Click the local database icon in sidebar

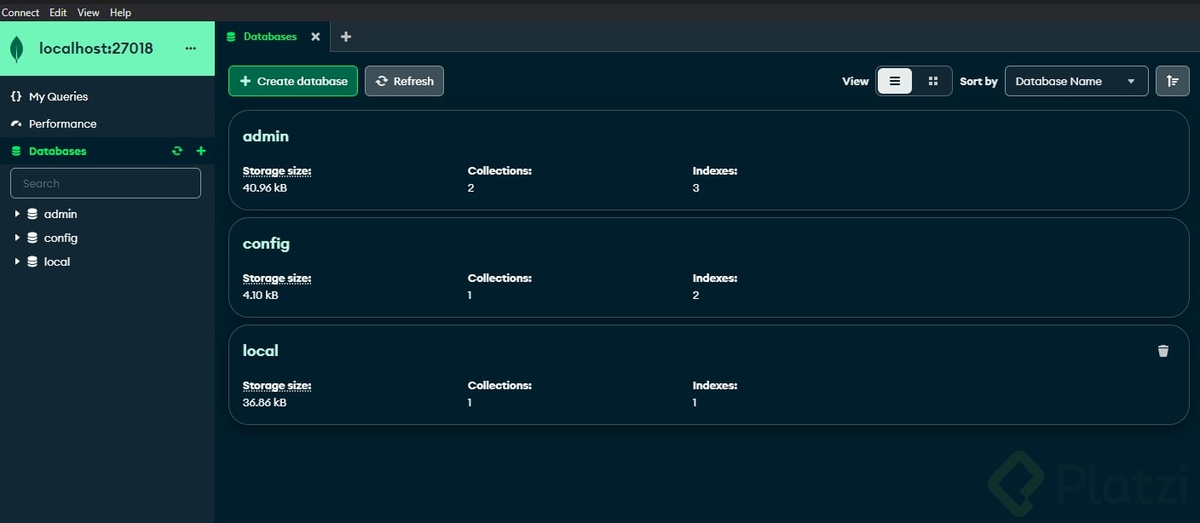click(x=32, y=261)
